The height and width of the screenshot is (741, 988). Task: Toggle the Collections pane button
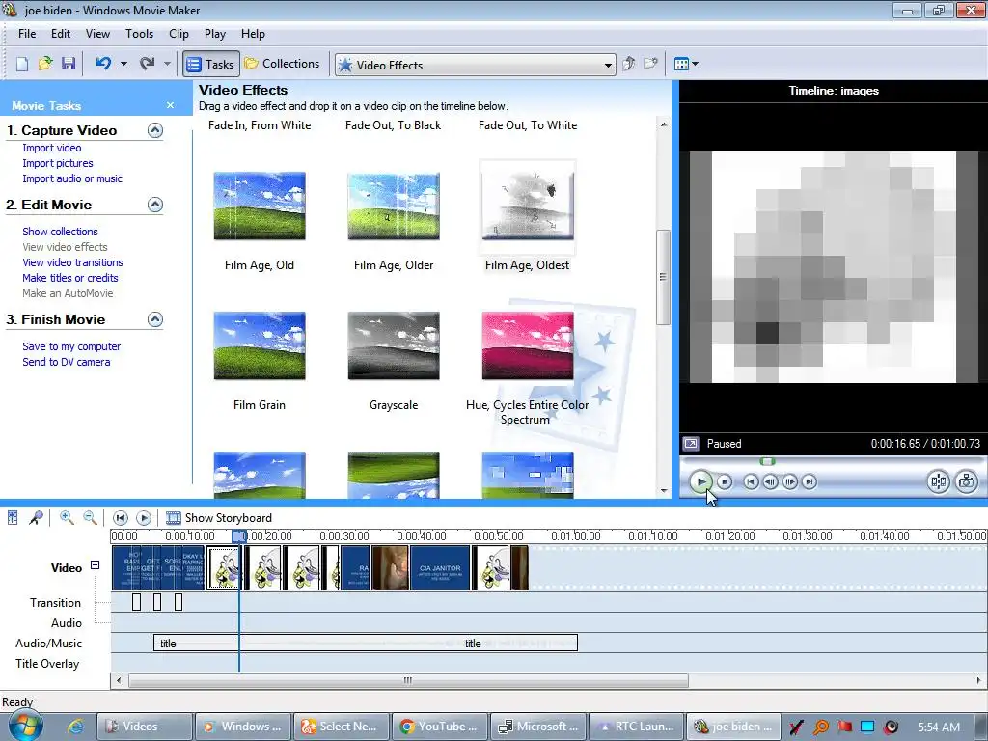[x=283, y=64]
